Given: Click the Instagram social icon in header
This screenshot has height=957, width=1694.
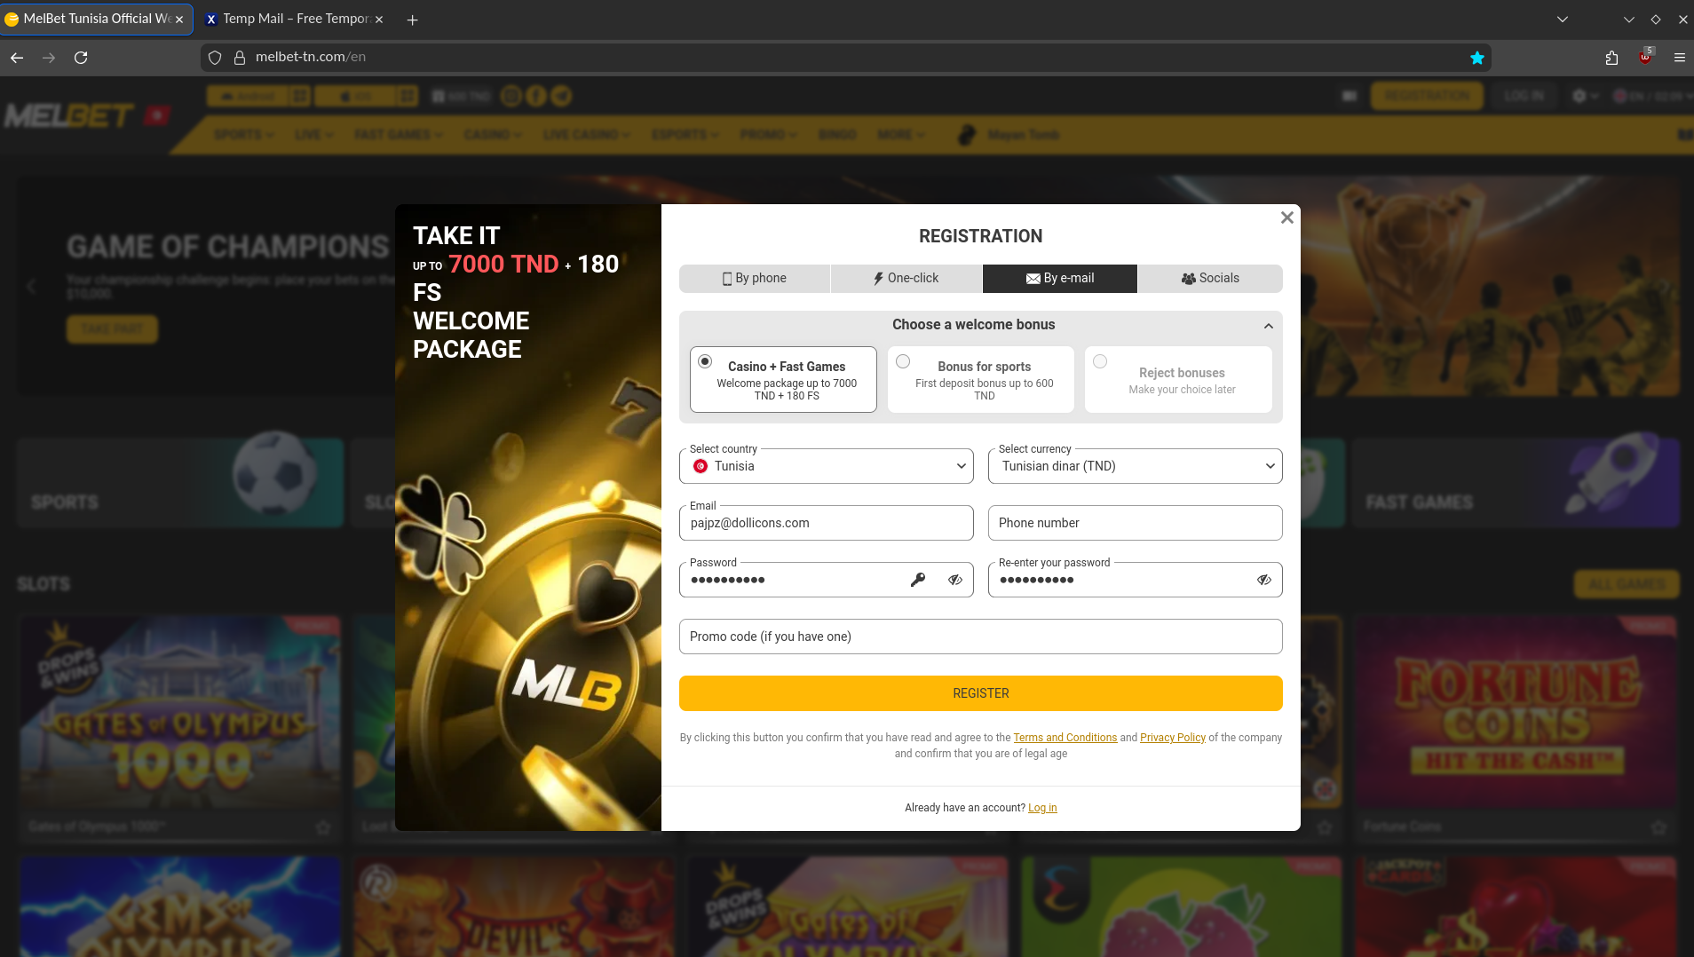Looking at the screenshot, I should (511, 96).
